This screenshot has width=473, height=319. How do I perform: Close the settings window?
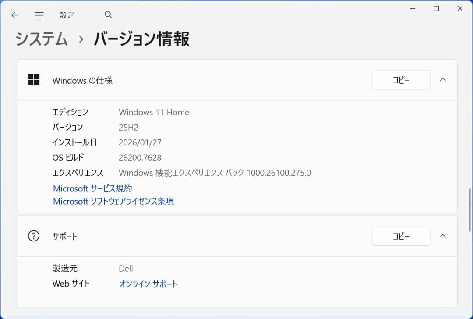460,8
